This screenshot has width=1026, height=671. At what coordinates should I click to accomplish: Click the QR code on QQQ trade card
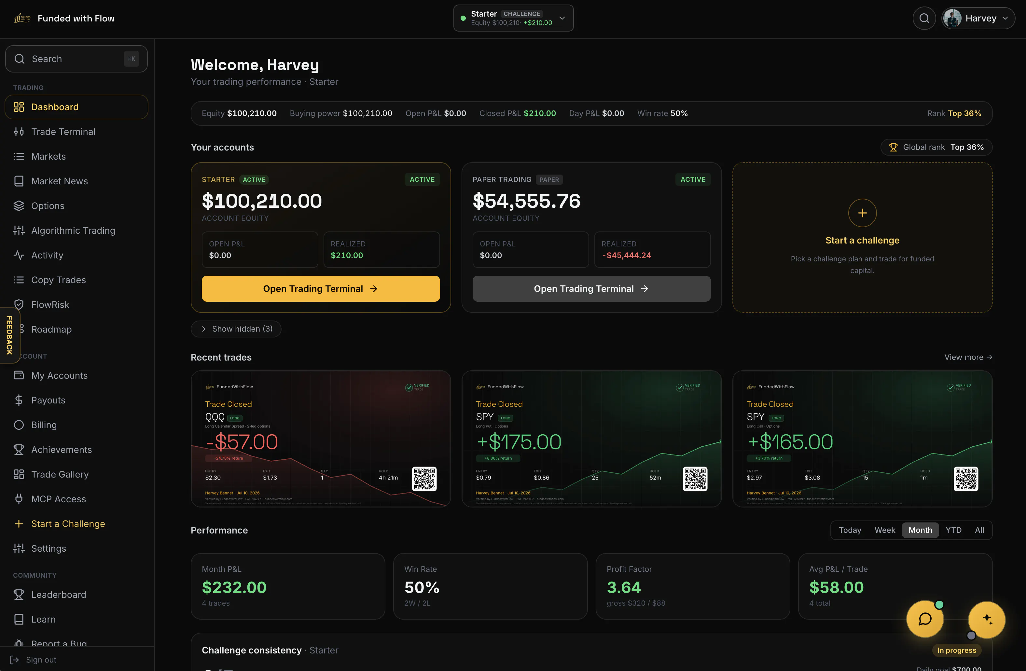(424, 479)
